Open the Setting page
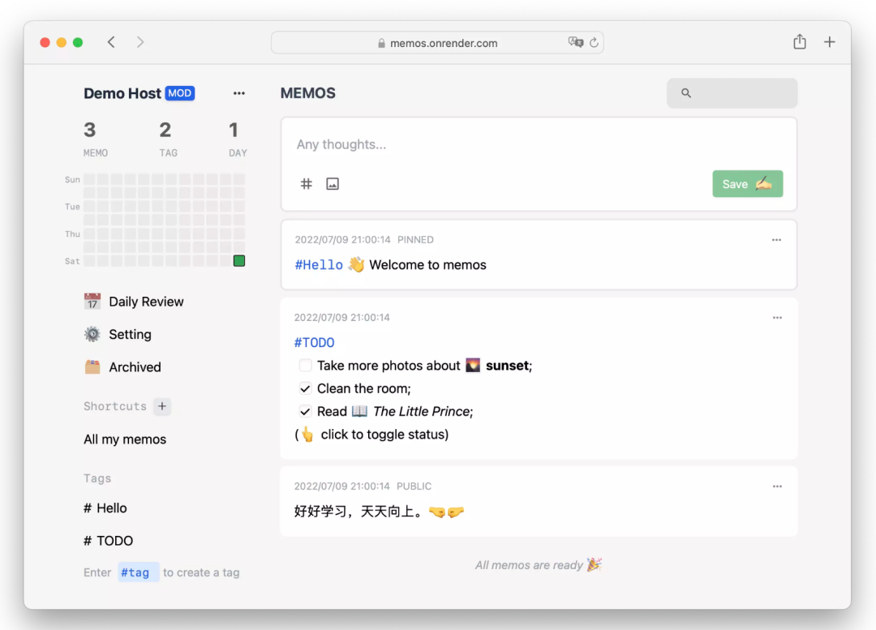The image size is (876, 630). pos(118,335)
